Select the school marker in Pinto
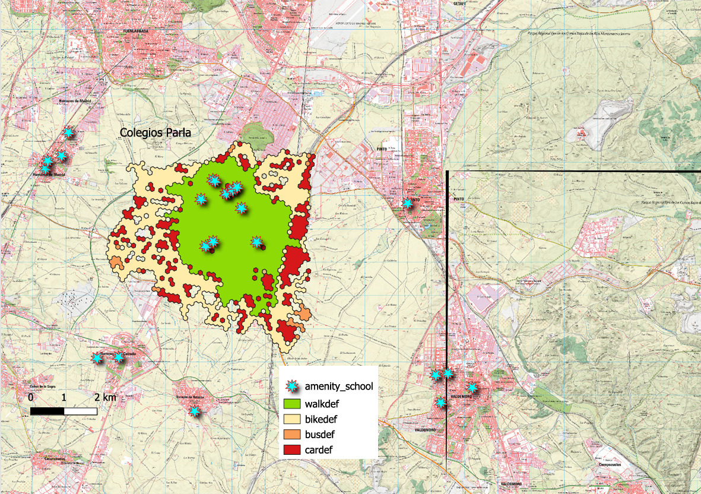Viewport: 701px width, 494px height. [x=408, y=203]
